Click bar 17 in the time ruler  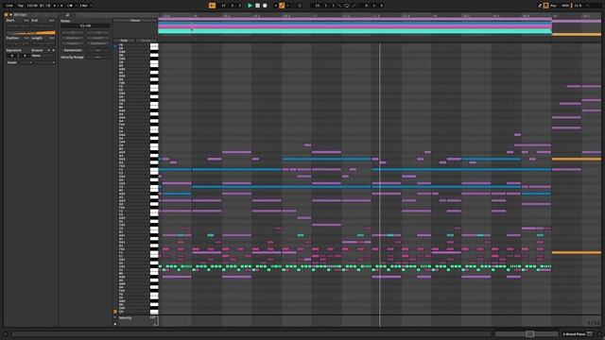click(x=315, y=16)
